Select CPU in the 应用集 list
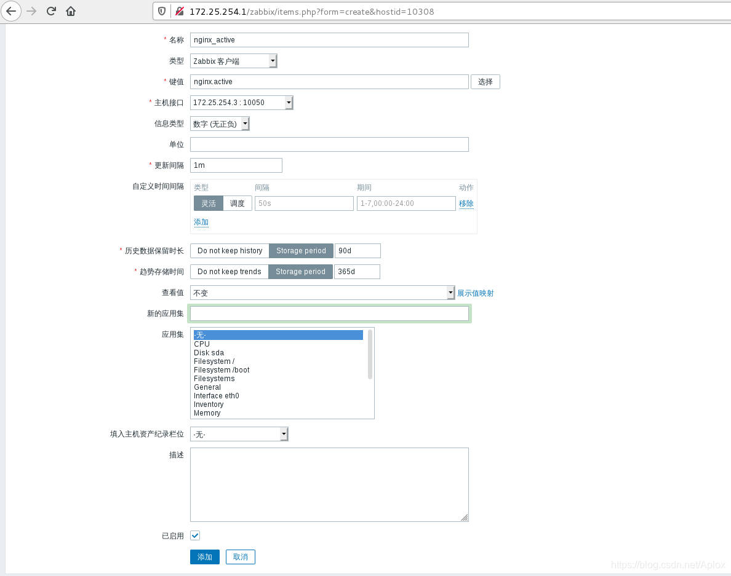 point(278,344)
